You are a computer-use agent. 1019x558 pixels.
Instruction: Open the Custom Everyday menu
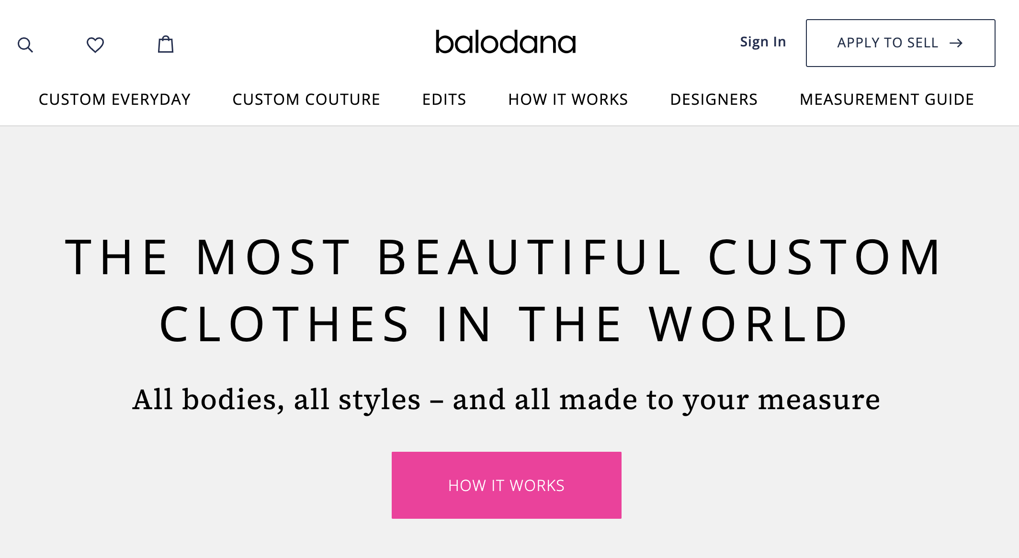tap(114, 100)
